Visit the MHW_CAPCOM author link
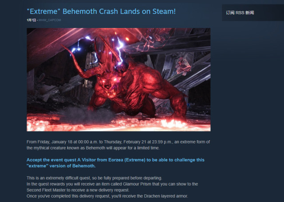 50,20
